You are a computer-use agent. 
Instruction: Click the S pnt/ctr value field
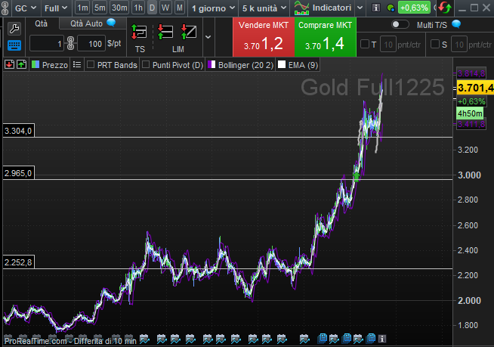(x=459, y=45)
